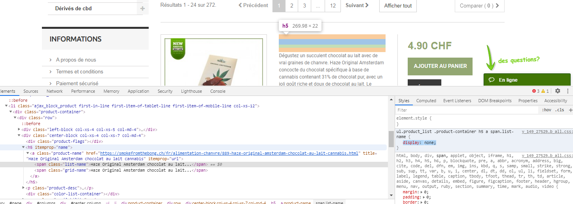This screenshot has width=573, height=204.
Task: Switch to the Network panel tab
Action: [55, 91]
